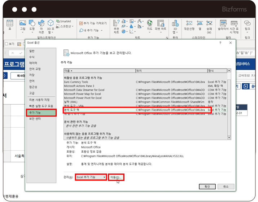Expand the 스크린샷 dropdown arrow
Viewport: 258px width, 202px height.
(73, 26)
